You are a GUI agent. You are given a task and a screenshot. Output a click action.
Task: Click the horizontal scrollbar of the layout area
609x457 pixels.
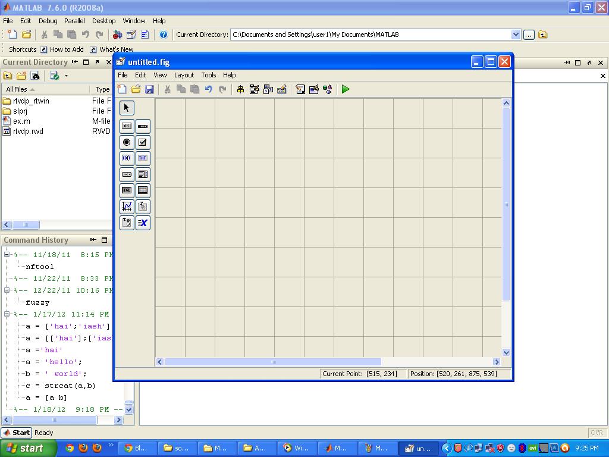(x=273, y=362)
